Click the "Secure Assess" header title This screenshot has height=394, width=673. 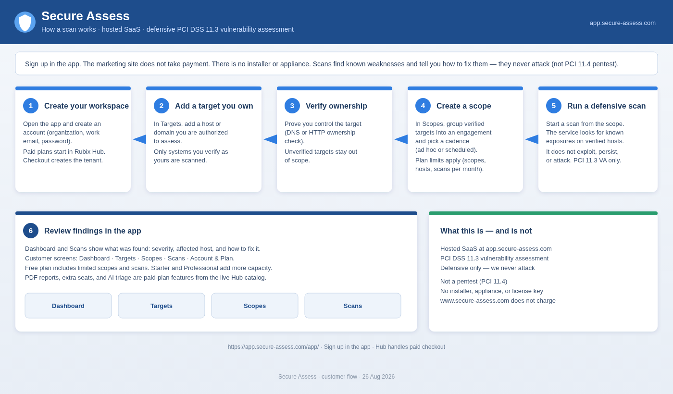pos(86,16)
